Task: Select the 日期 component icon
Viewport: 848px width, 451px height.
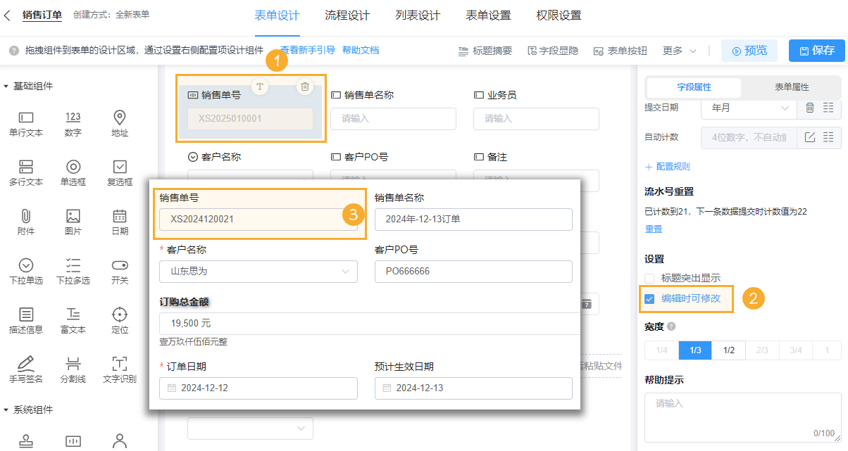Action: coord(120,219)
